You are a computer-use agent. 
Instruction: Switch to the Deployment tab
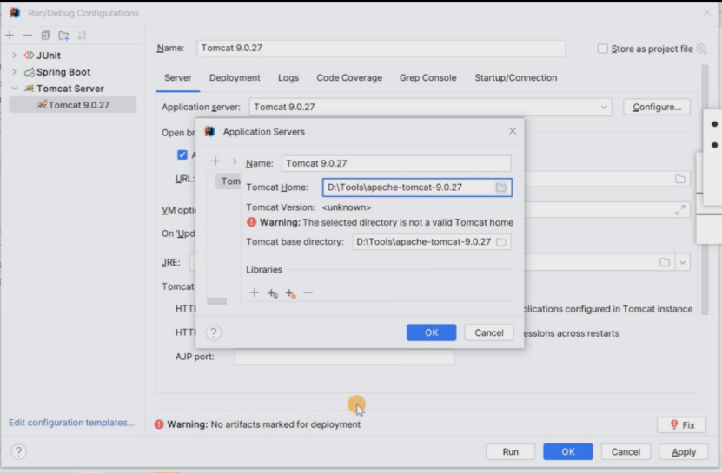pyautogui.click(x=235, y=78)
